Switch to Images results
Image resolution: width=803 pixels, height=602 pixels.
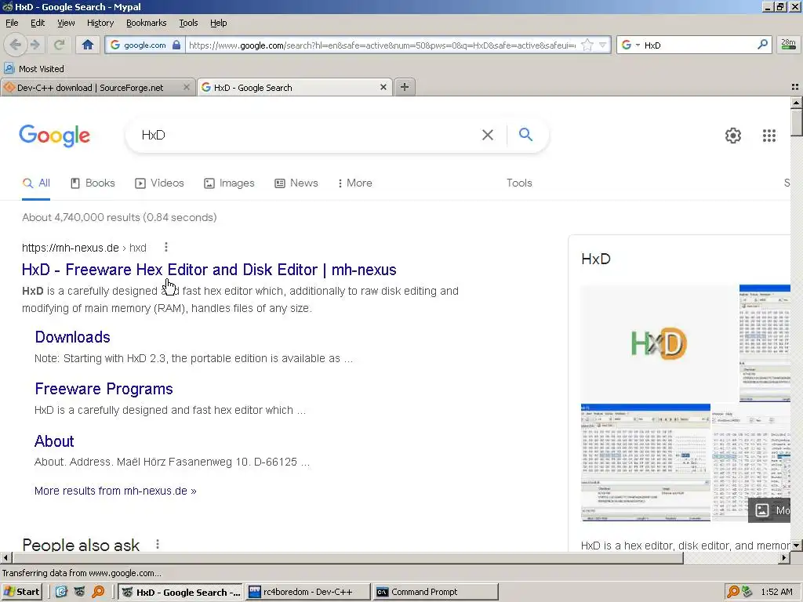229,183
